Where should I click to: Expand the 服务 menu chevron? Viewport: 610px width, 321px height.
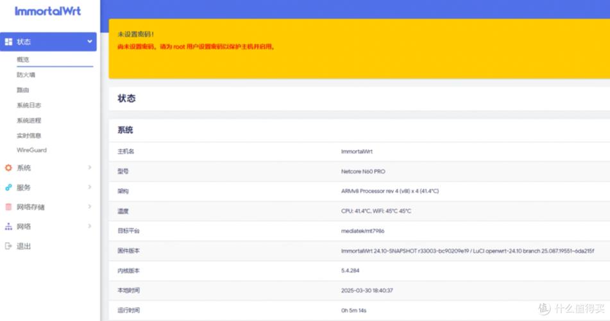pos(89,187)
